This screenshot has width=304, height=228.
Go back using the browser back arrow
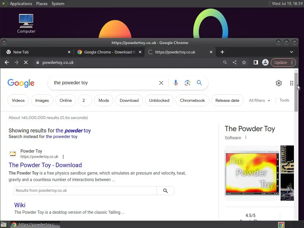[x=7, y=62]
